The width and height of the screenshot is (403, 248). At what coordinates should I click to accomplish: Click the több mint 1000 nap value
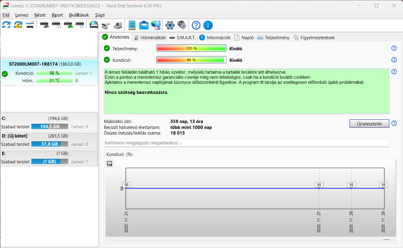[191, 127]
